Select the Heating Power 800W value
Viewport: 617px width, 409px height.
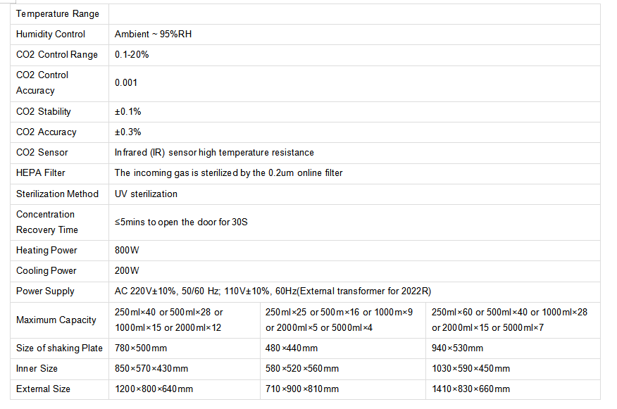(x=127, y=251)
